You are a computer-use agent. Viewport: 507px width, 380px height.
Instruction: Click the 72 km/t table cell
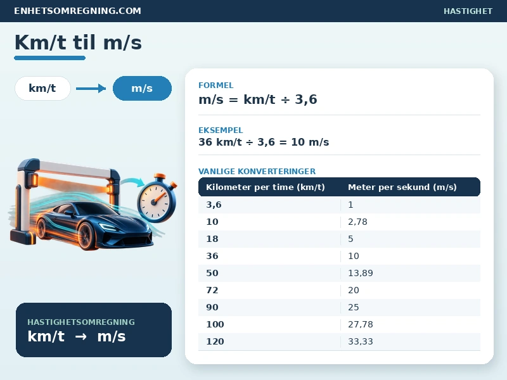(269, 290)
